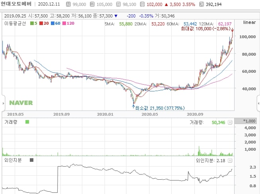
Task: Click the red up triangle in header
Action: [166, 4]
